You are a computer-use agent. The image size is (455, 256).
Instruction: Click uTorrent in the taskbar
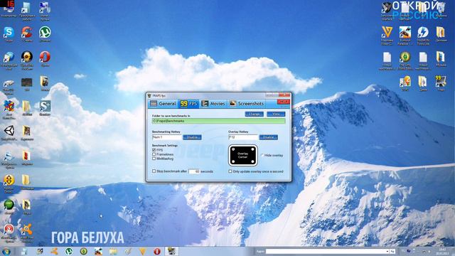(x=69, y=251)
